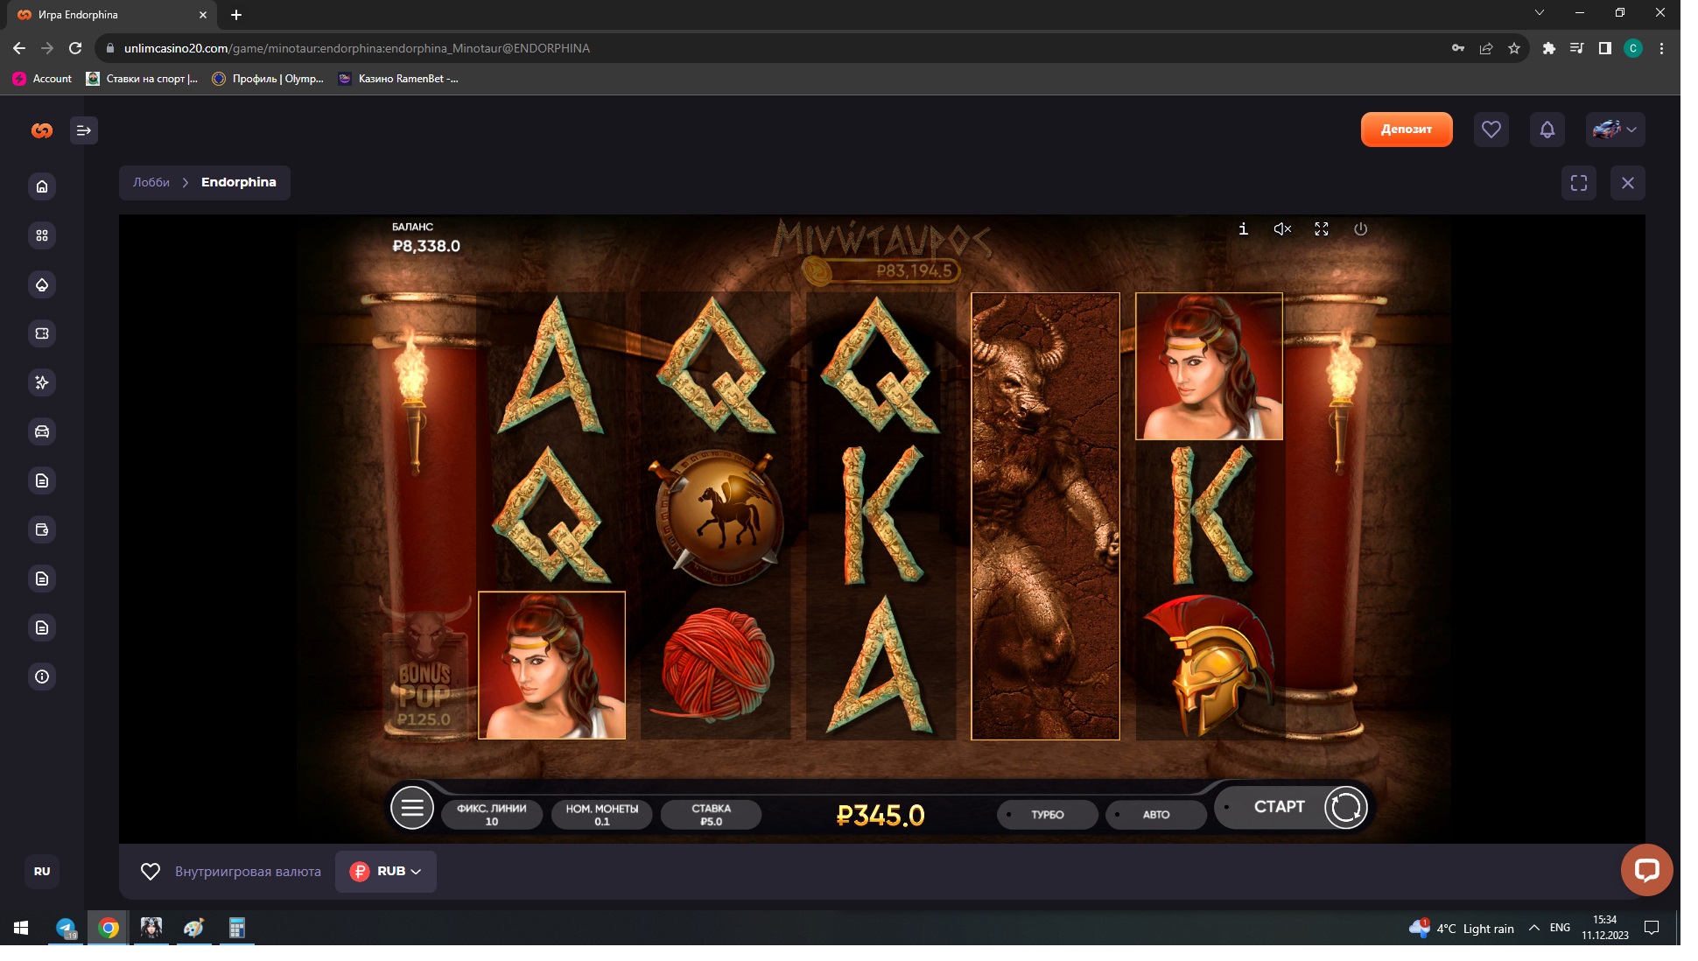
Task: Open the game info icon
Action: point(1243,229)
